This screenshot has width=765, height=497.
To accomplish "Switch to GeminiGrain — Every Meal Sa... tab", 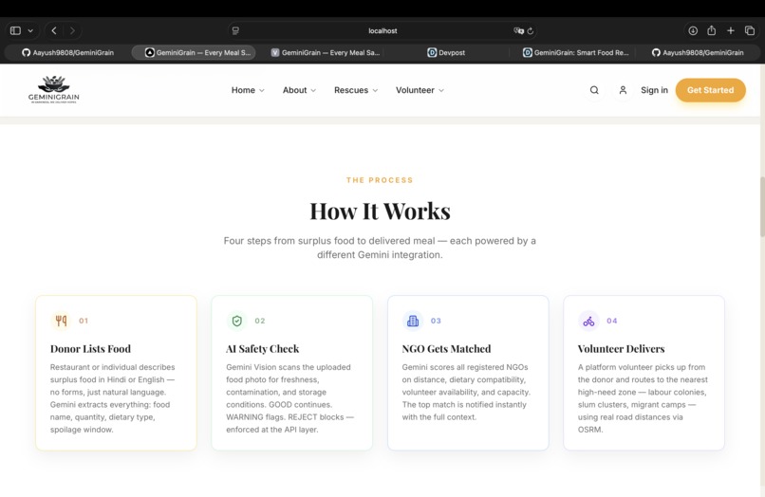I will (x=325, y=53).
